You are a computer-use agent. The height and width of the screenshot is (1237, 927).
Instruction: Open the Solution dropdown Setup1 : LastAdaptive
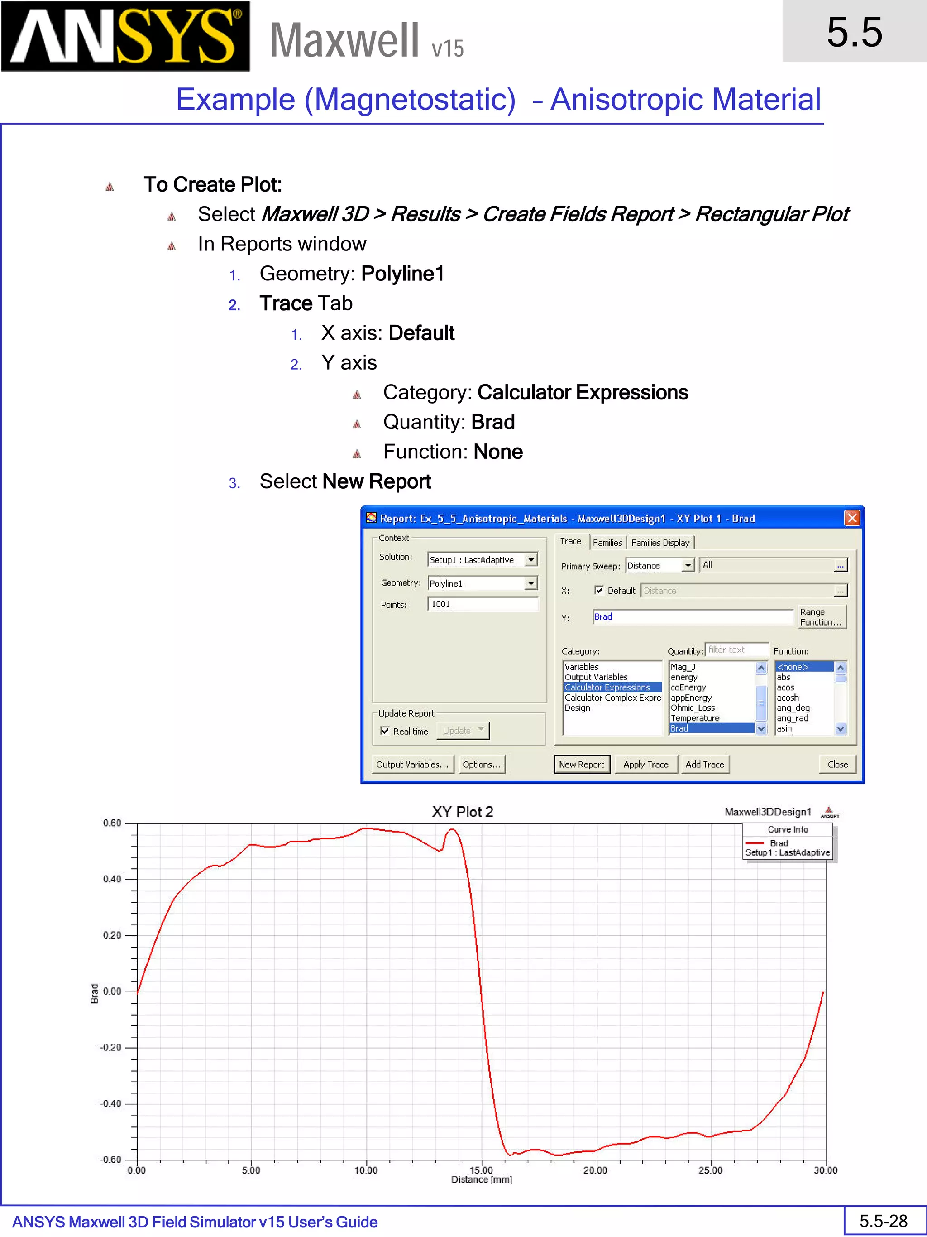pos(531,559)
